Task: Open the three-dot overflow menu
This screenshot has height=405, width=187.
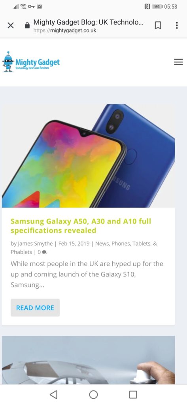Action: click(177, 25)
